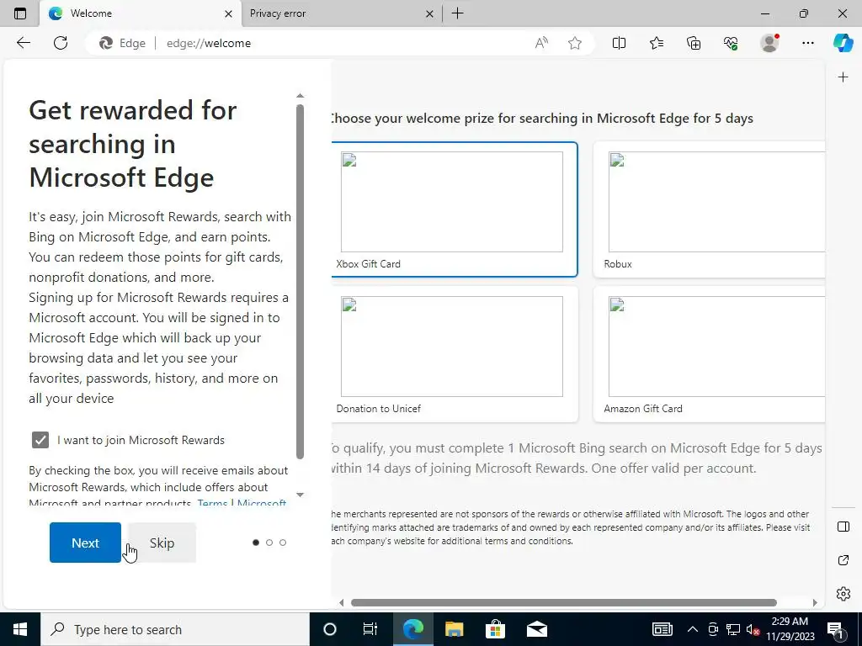Open the Copilot sidebar icon
862x646 pixels.
[x=843, y=43]
